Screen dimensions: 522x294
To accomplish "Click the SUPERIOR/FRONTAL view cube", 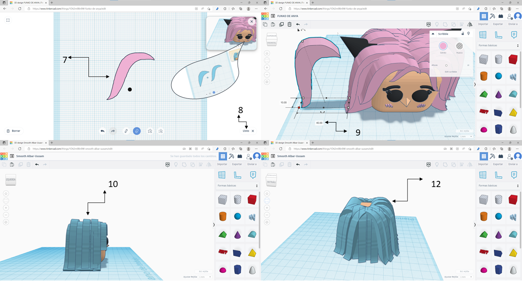I will pyautogui.click(x=271, y=39).
